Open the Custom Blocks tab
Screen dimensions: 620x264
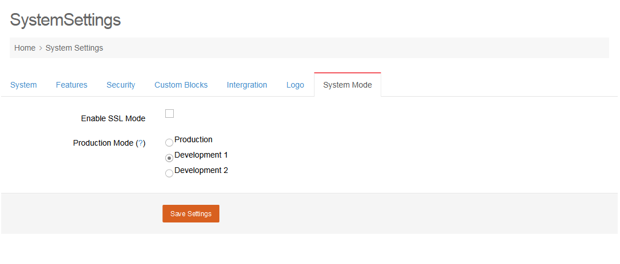point(181,85)
